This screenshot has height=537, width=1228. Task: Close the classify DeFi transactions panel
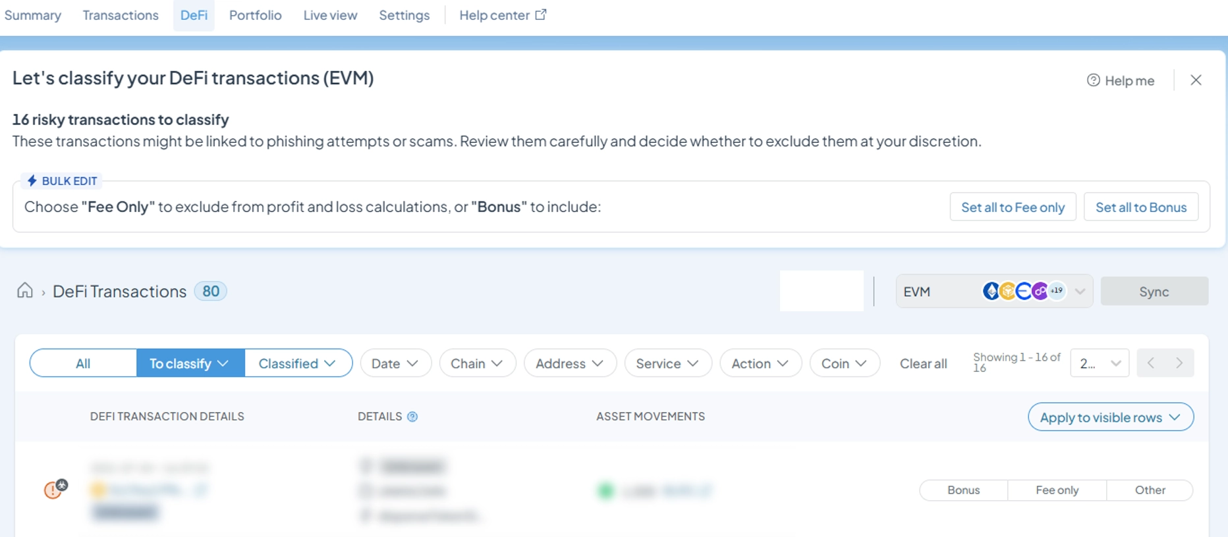[x=1196, y=80]
